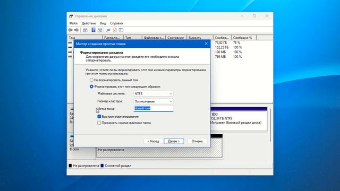The image size is (340, 191).
Task: Click the Тип column header
Action: pyautogui.click(x=133, y=38)
